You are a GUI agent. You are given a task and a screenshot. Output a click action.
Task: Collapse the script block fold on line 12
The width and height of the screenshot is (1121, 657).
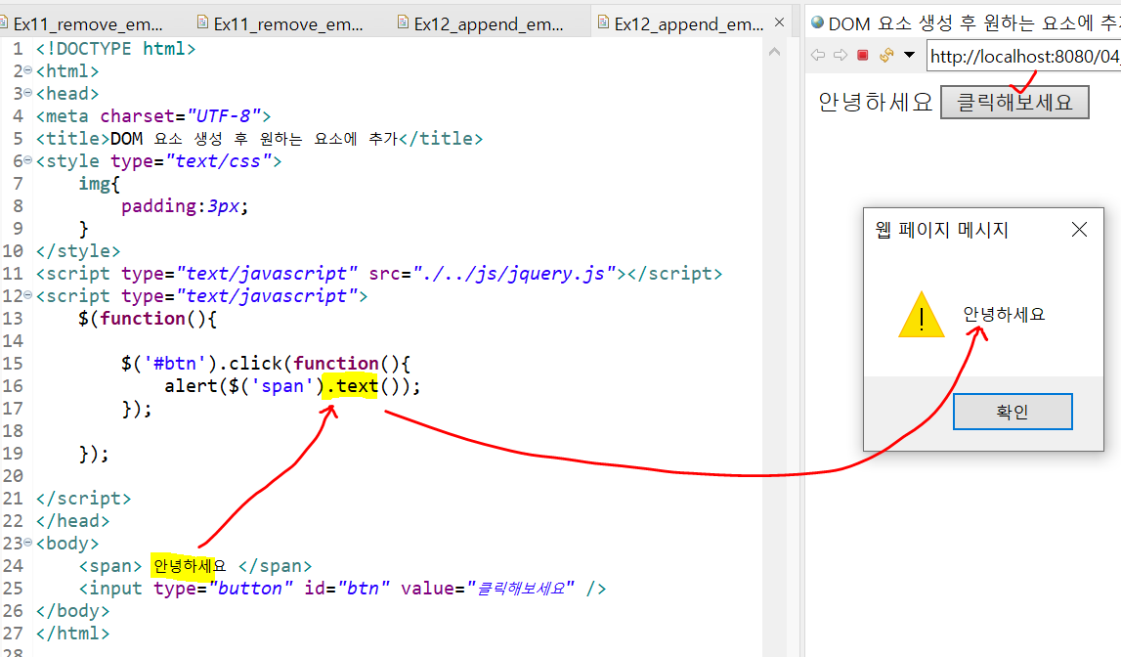[28, 294]
